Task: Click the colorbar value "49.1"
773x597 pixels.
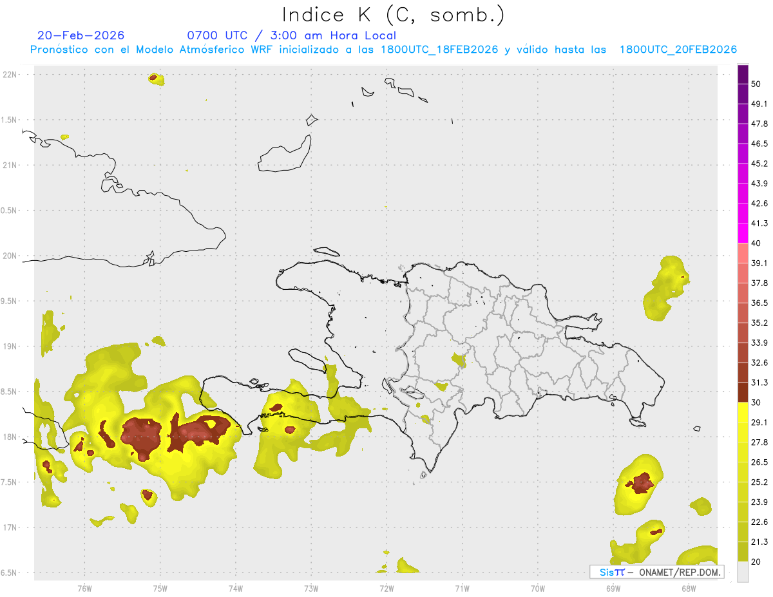Action: pyautogui.click(x=759, y=104)
